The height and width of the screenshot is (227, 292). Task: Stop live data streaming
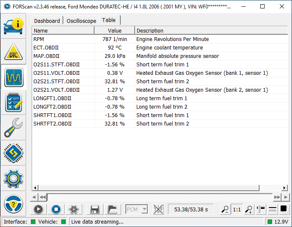(56, 209)
